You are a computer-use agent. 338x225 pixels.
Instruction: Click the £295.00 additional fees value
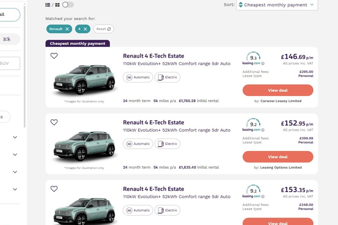[306, 71]
